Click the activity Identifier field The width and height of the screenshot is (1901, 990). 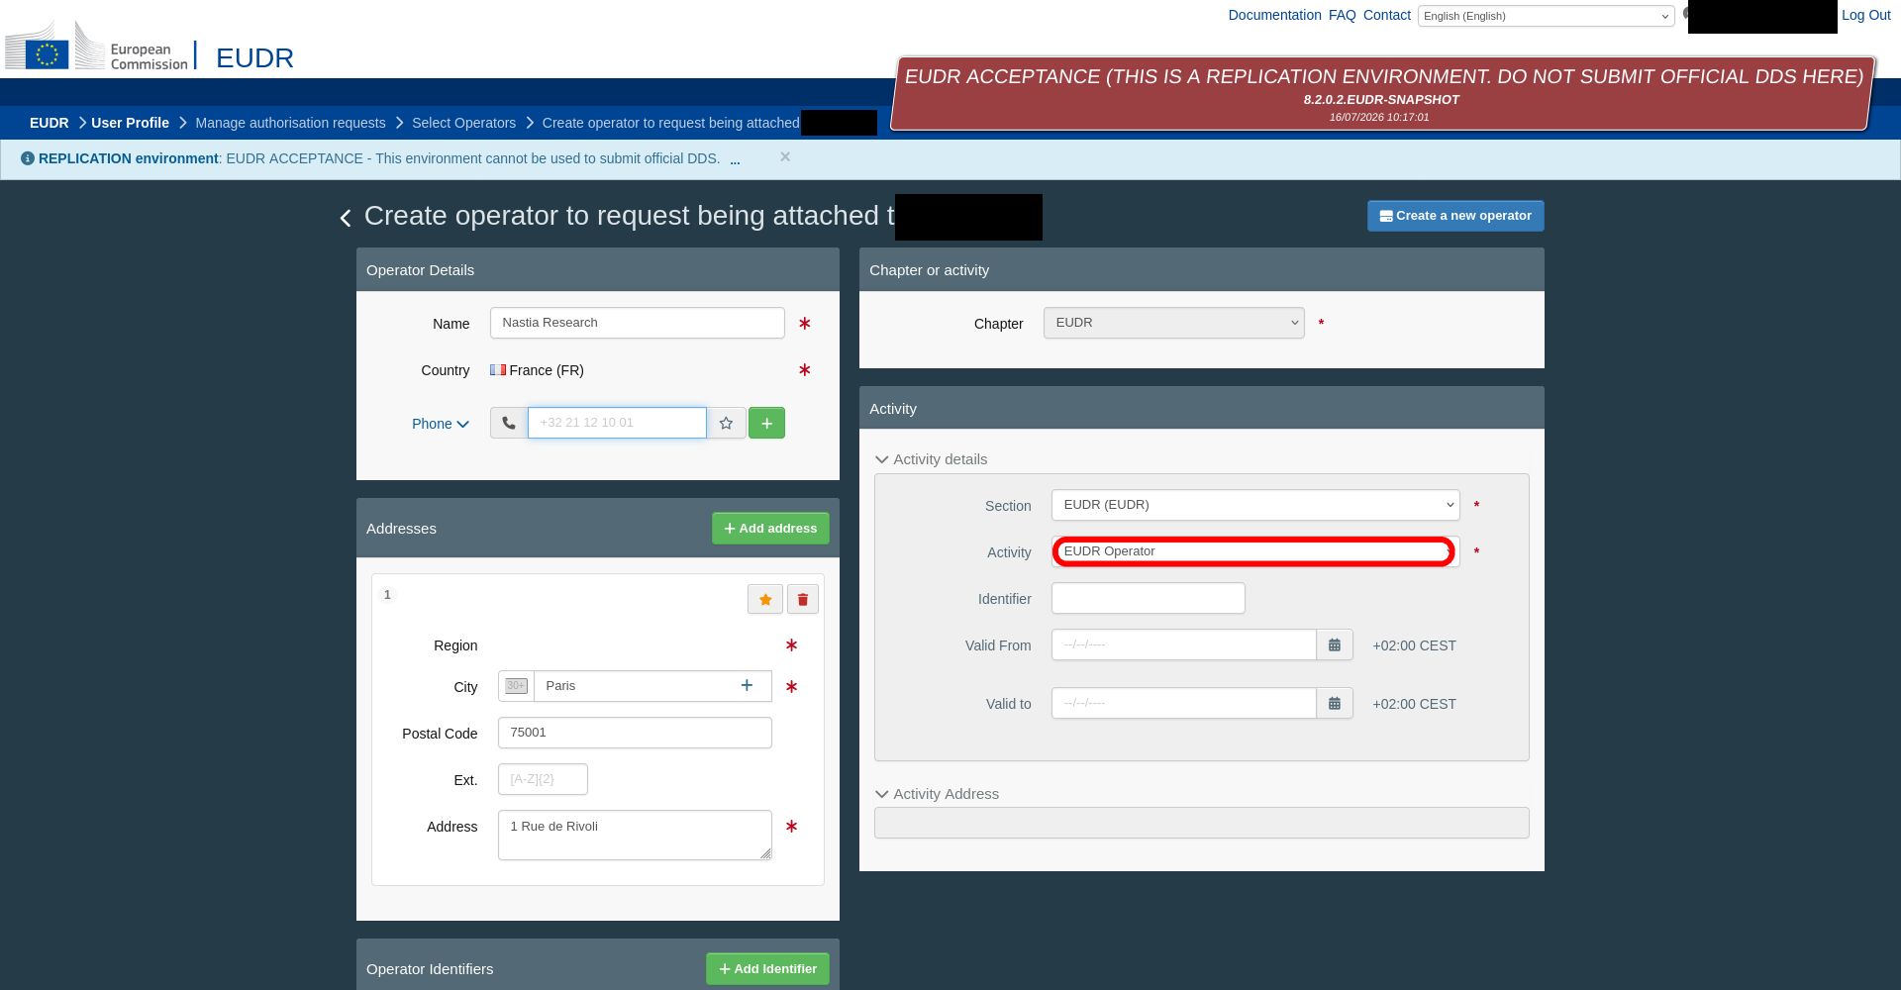[x=1149, y=598]
